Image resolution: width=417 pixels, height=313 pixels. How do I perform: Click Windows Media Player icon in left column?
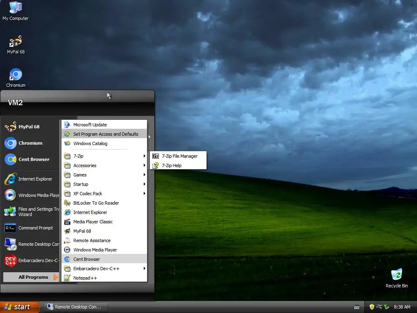pyautogui.click(x=10, y=195)
